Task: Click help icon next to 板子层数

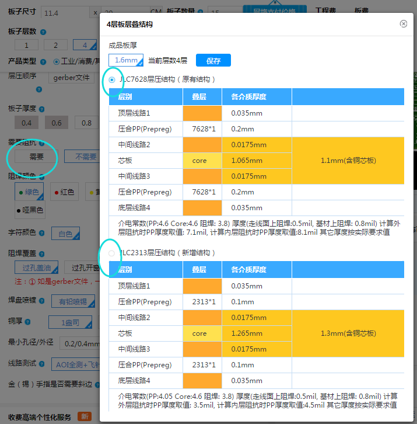Action: coord(43,32)
